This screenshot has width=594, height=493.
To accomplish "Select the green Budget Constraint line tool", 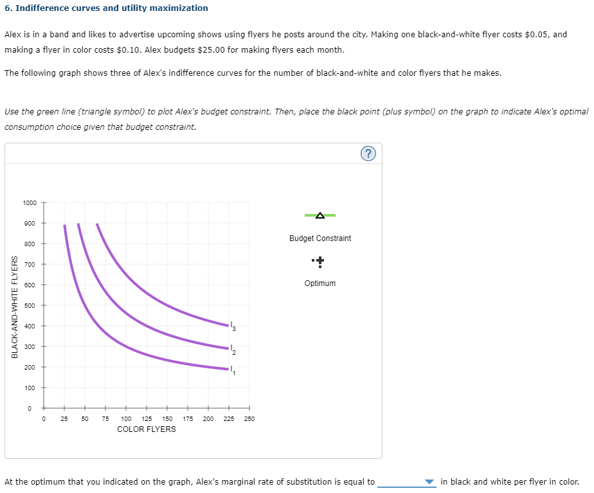I will [319, 215].
